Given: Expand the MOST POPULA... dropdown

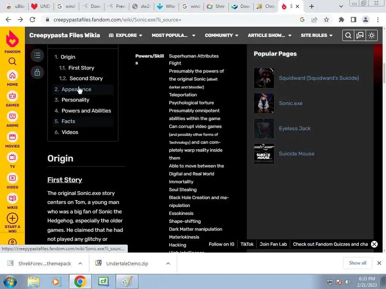Looking at the screenshot, I should coord(173,35).
